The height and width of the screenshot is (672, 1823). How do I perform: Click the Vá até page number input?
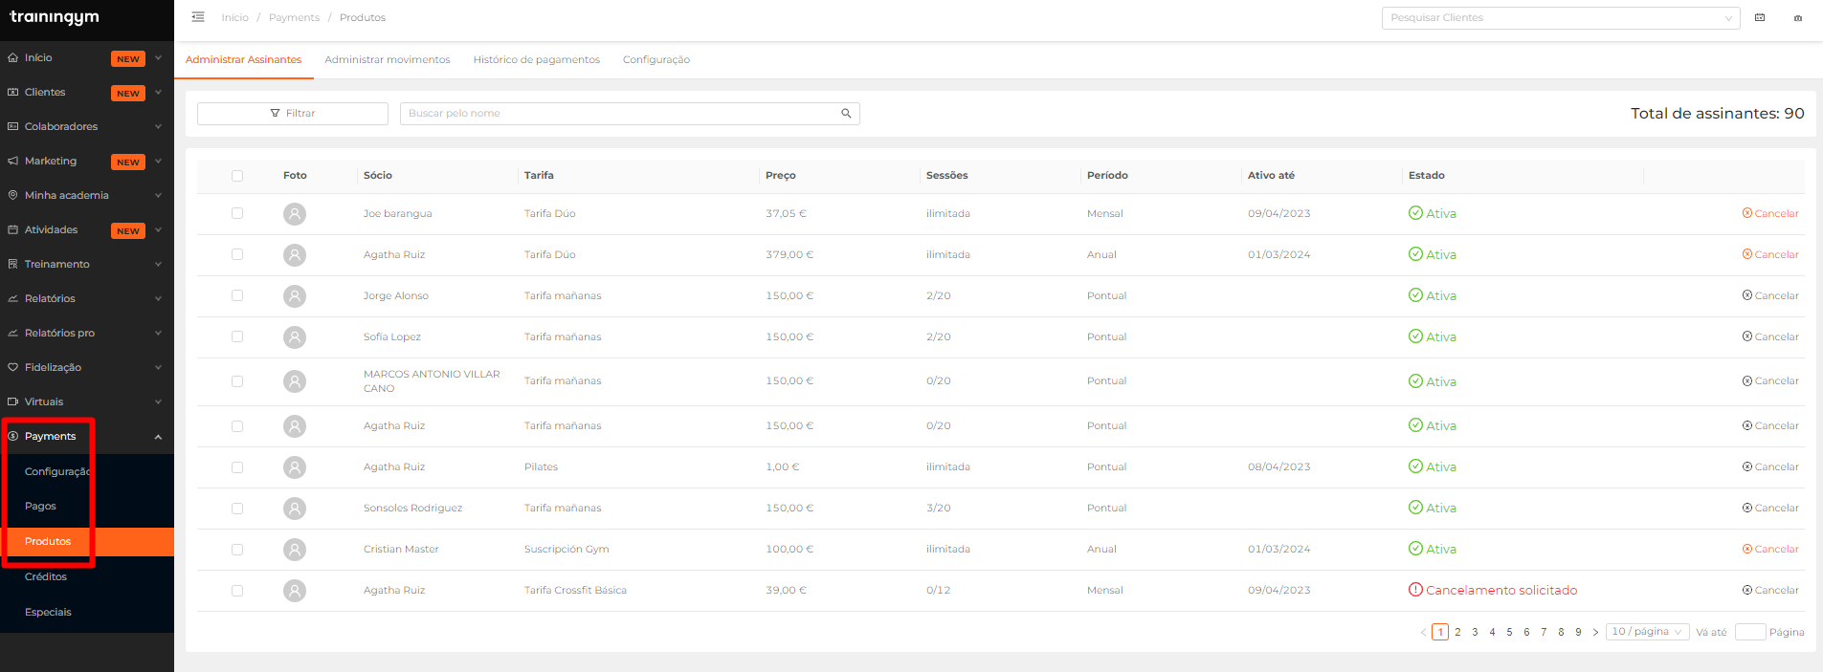coord(1750,632)
